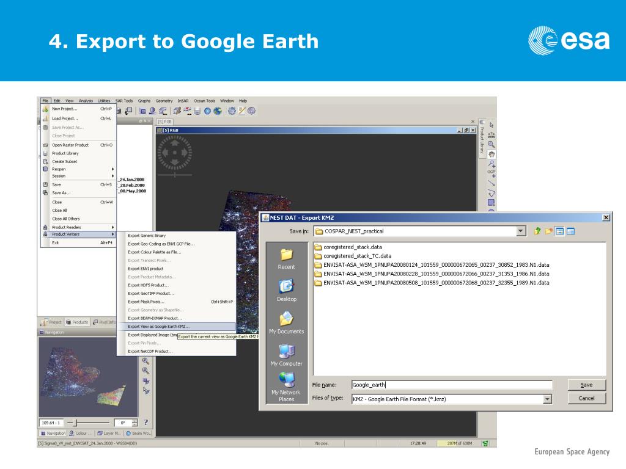This screenshot has height=469, width=626.
Task: Select Open Raster Product menu entry
Action: coord(78,145)
